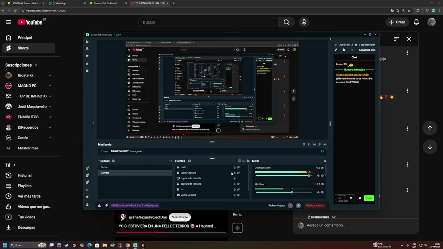
Task: Open Principal in YouTube sidebar
Action: [x=29, y=38]
